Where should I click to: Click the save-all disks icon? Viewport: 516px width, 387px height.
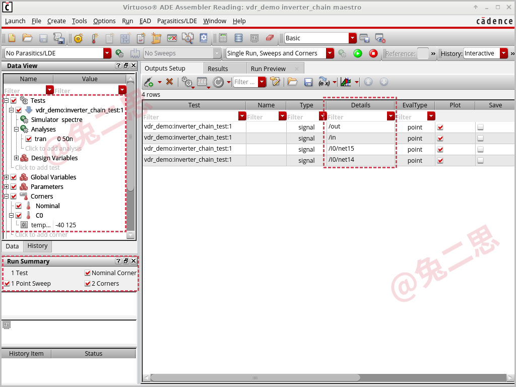[x=59, y=38]
